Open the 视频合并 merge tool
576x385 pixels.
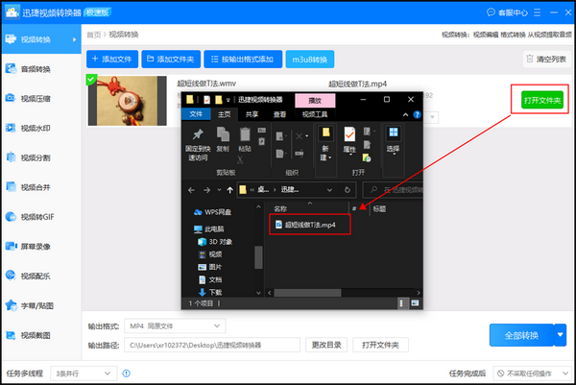(x=36, y=187)
